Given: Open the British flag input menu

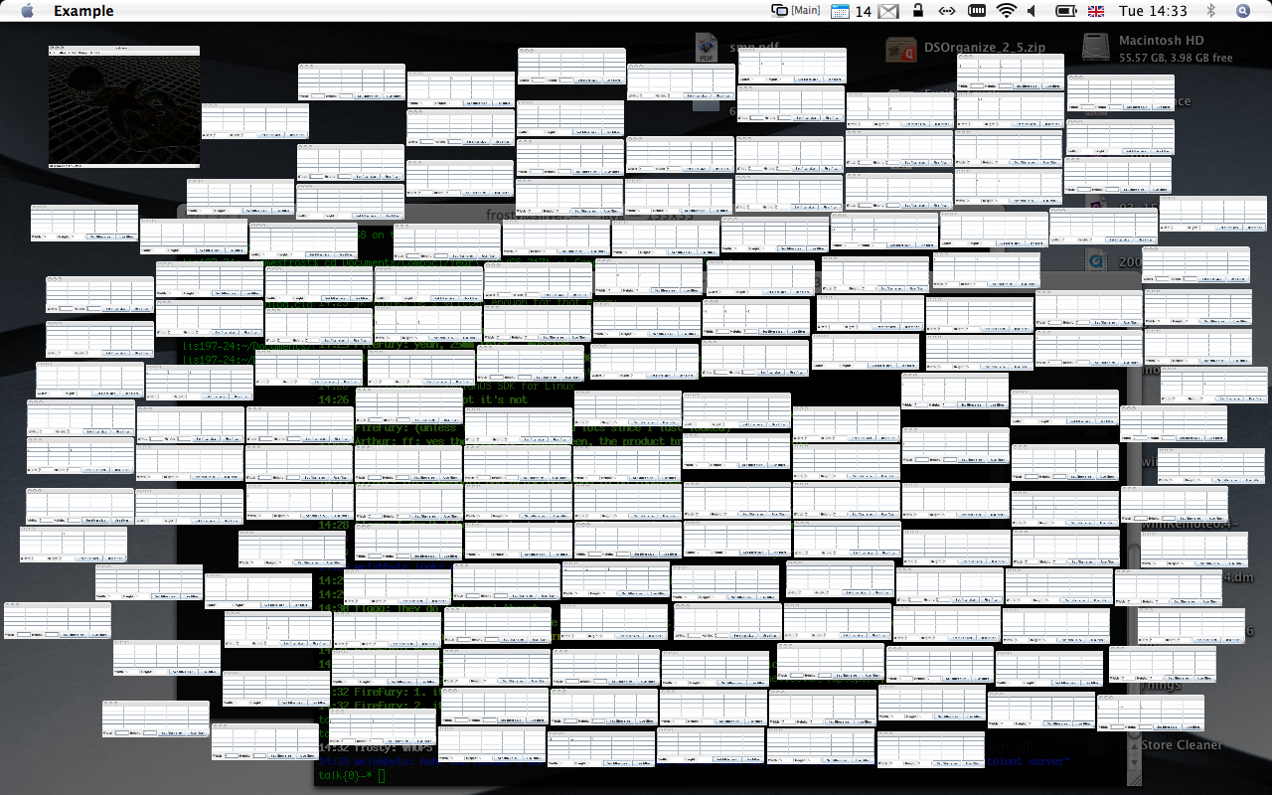Looking at the screenshot, I should tap(1096, 11).
